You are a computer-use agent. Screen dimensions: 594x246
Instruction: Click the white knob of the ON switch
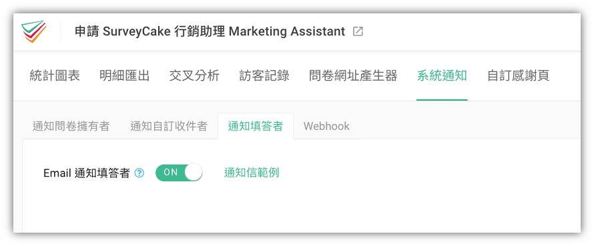pos(193,173)
